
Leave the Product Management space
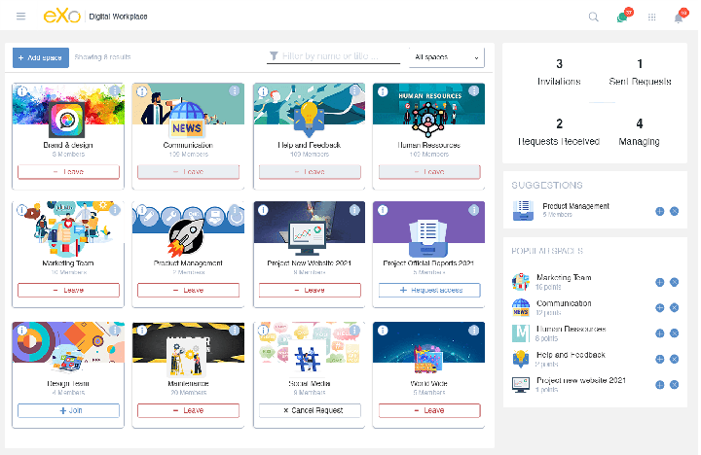188,291
